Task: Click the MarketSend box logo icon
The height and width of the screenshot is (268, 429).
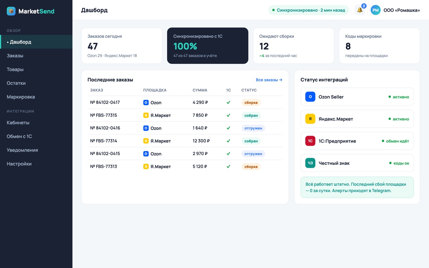Action: 11,11
